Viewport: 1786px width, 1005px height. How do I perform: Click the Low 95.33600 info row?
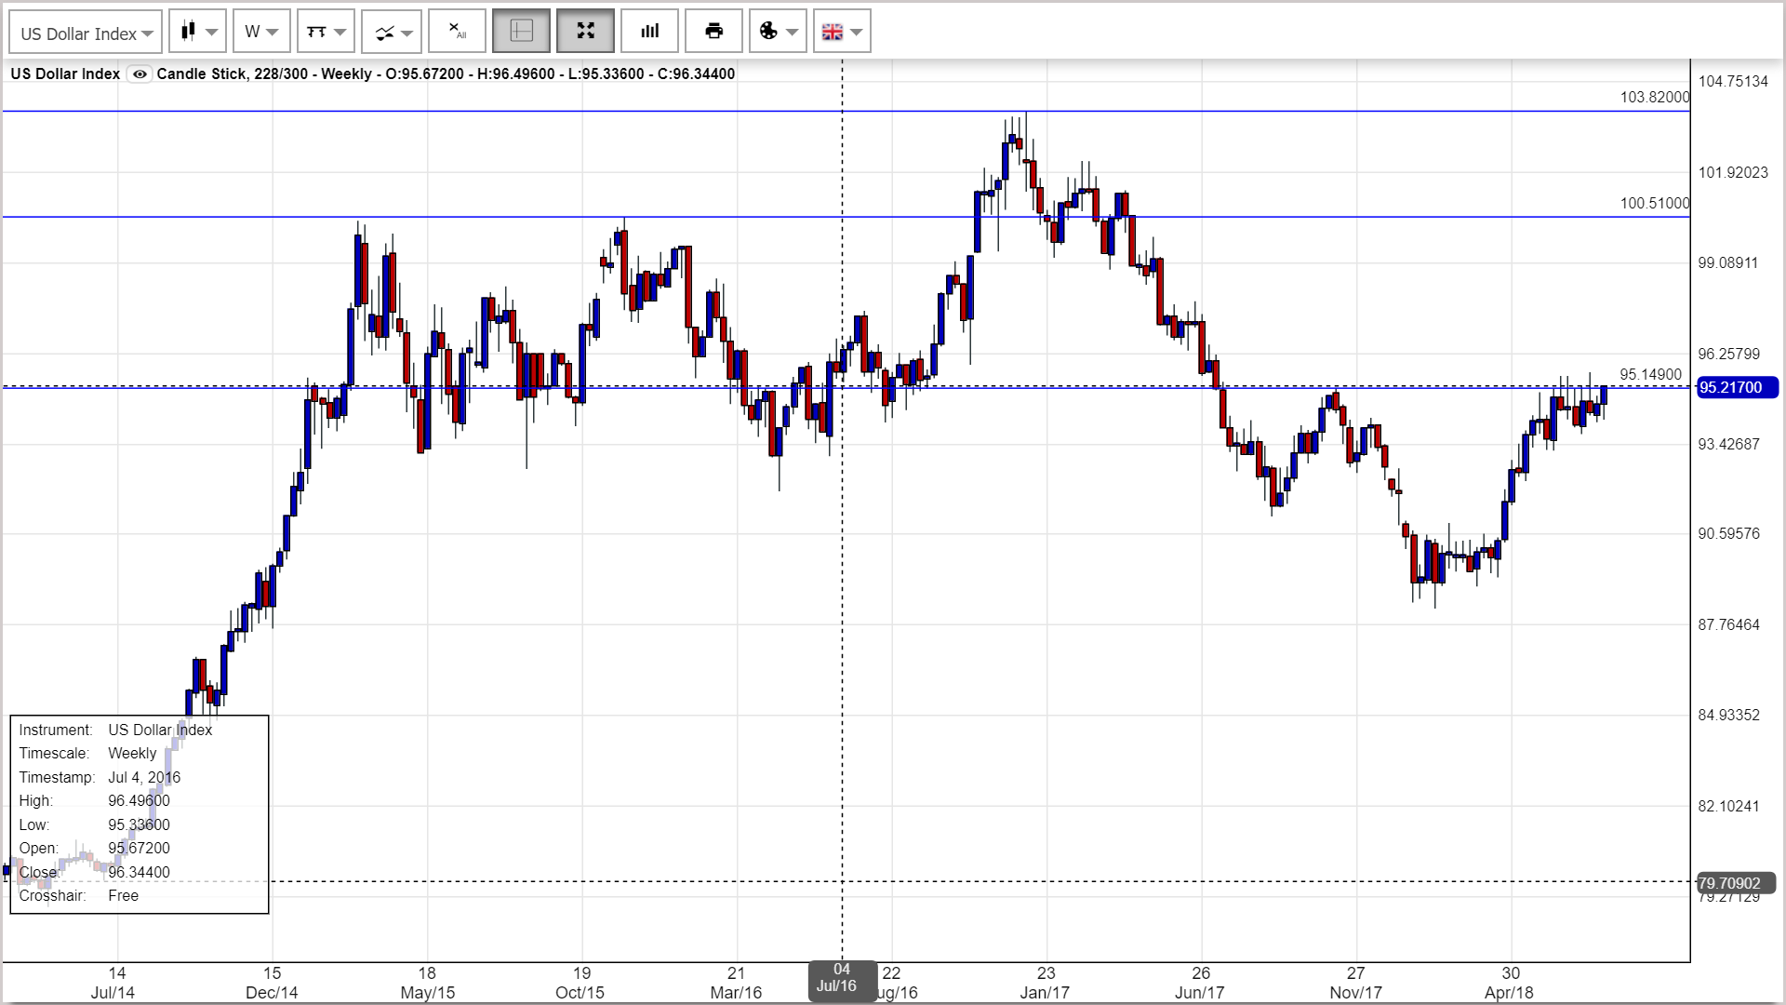click(94, 824)
